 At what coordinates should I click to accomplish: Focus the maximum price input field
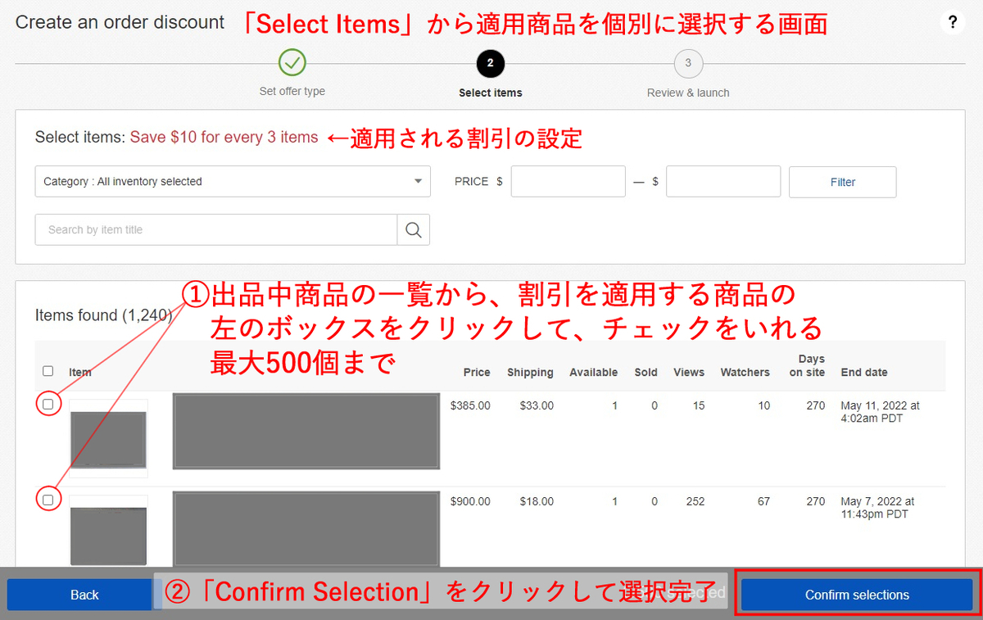coord(723,181)
